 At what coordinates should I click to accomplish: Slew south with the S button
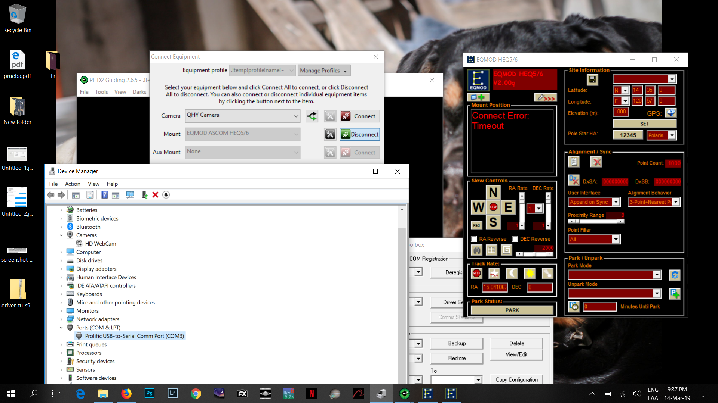click(493, 222)
